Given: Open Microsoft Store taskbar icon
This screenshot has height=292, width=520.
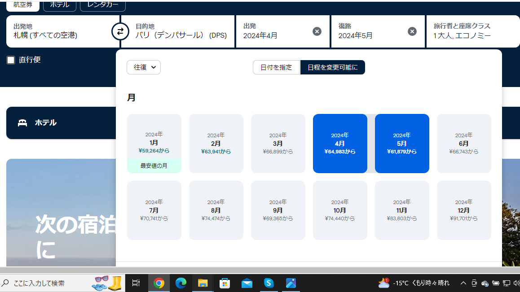Looking at the screenshot, I should point(225,283).
